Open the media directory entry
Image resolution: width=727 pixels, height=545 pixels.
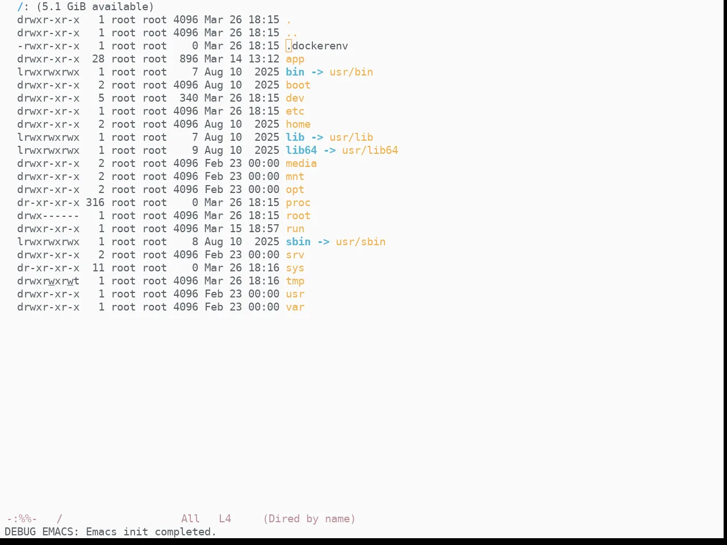(301, 163)
